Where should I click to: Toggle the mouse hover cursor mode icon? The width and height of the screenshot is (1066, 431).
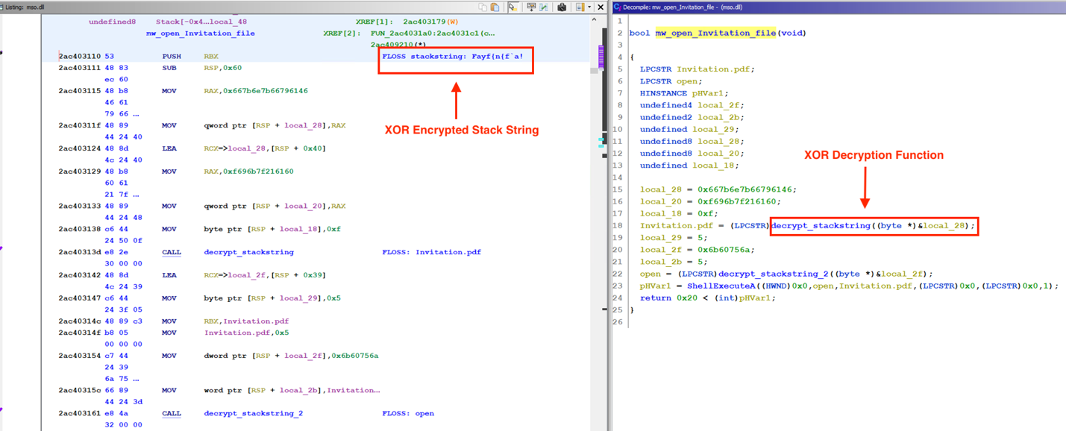(x=513, y=7)
